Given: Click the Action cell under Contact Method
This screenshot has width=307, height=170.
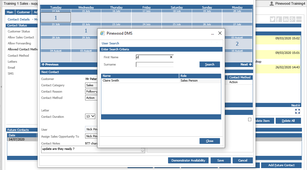Looking at the screenshot, I should [240, 82].
